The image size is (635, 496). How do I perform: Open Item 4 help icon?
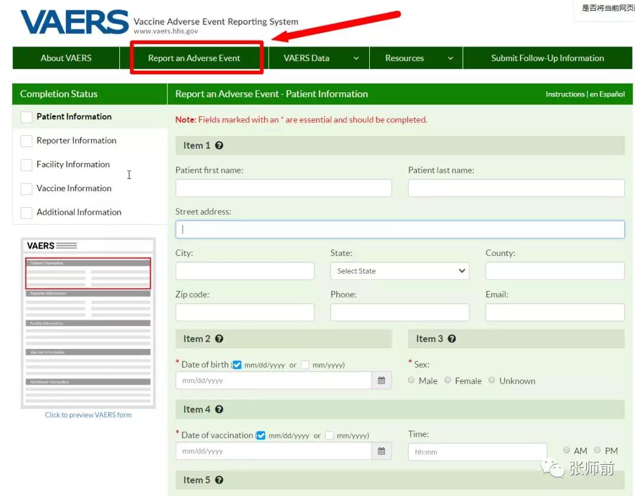[x=219, y=410]
